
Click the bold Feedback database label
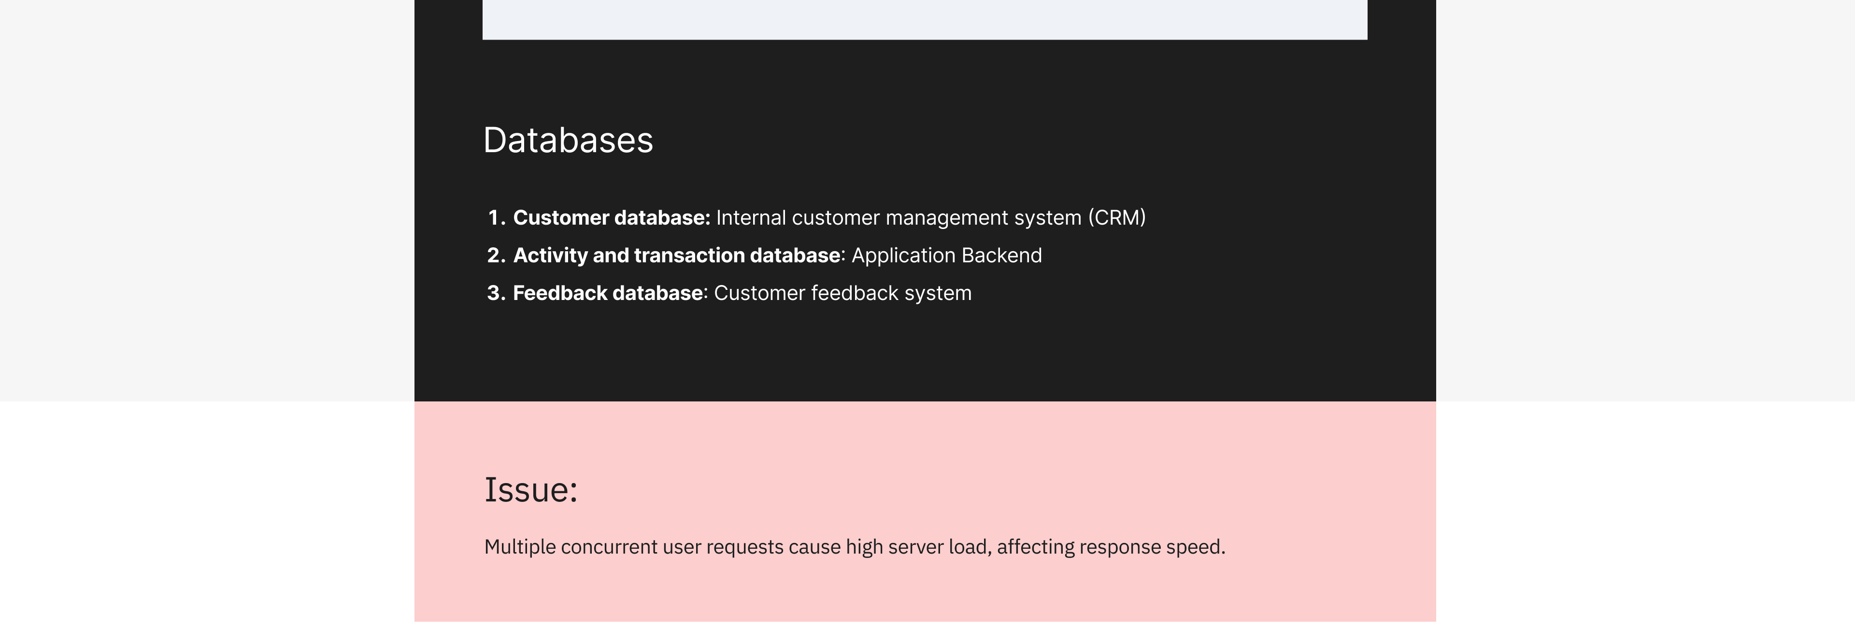pyautogui.click(x=608, y=293)
